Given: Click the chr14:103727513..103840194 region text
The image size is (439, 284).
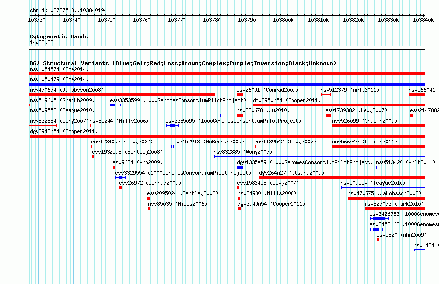Looking at the screenshot, I should coord(68,10).
